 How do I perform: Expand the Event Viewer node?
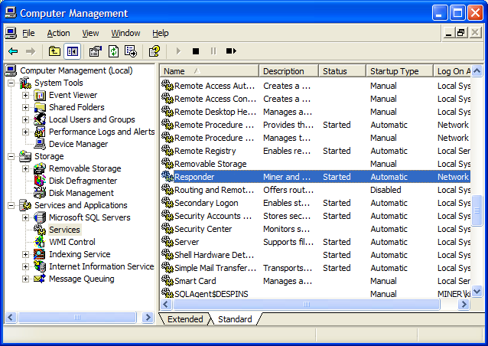pos(26,95)
